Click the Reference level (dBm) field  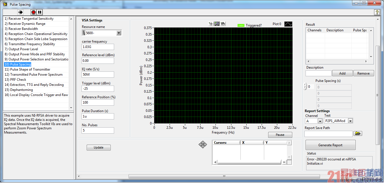click(98, 61)
